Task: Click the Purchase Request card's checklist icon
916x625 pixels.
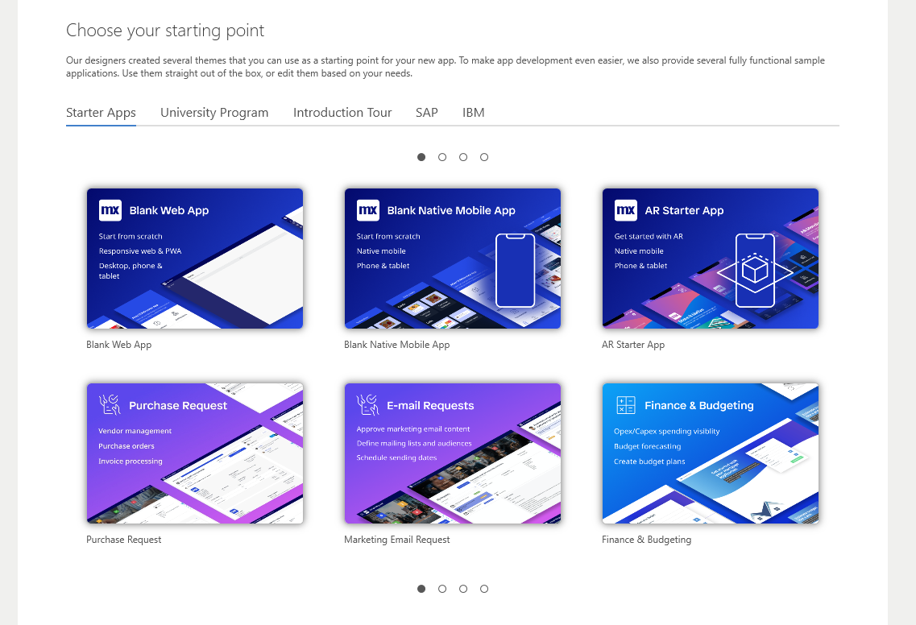Action: coord(110,405)
